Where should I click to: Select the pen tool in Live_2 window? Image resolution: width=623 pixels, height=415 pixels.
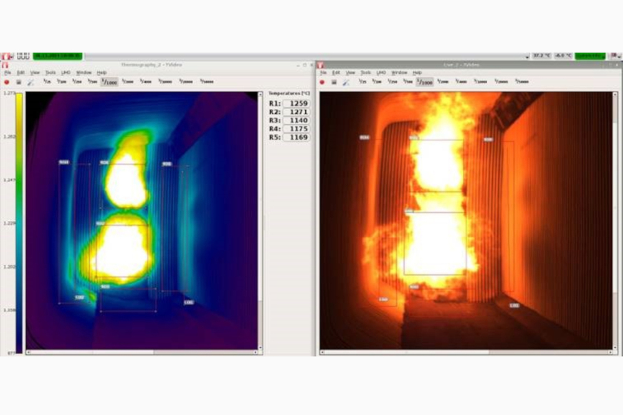345,82
